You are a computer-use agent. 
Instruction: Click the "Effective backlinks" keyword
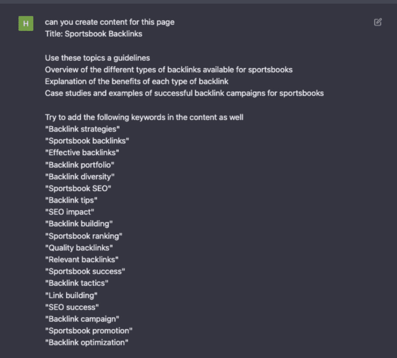tap(82, 153)
